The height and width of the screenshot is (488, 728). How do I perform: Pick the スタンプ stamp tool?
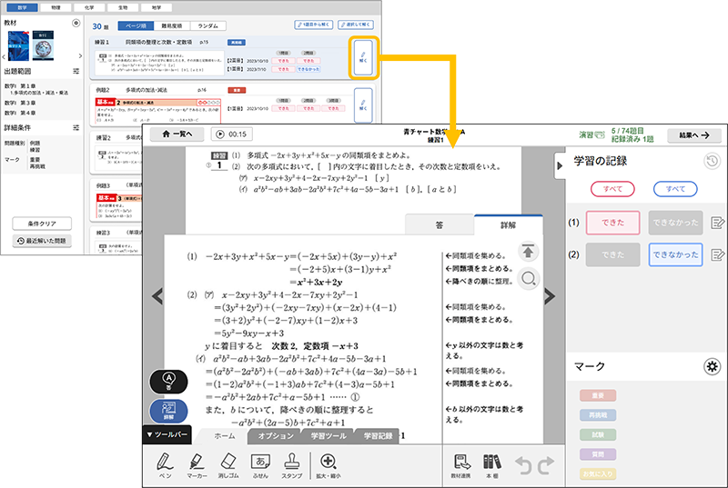[292, 463]
